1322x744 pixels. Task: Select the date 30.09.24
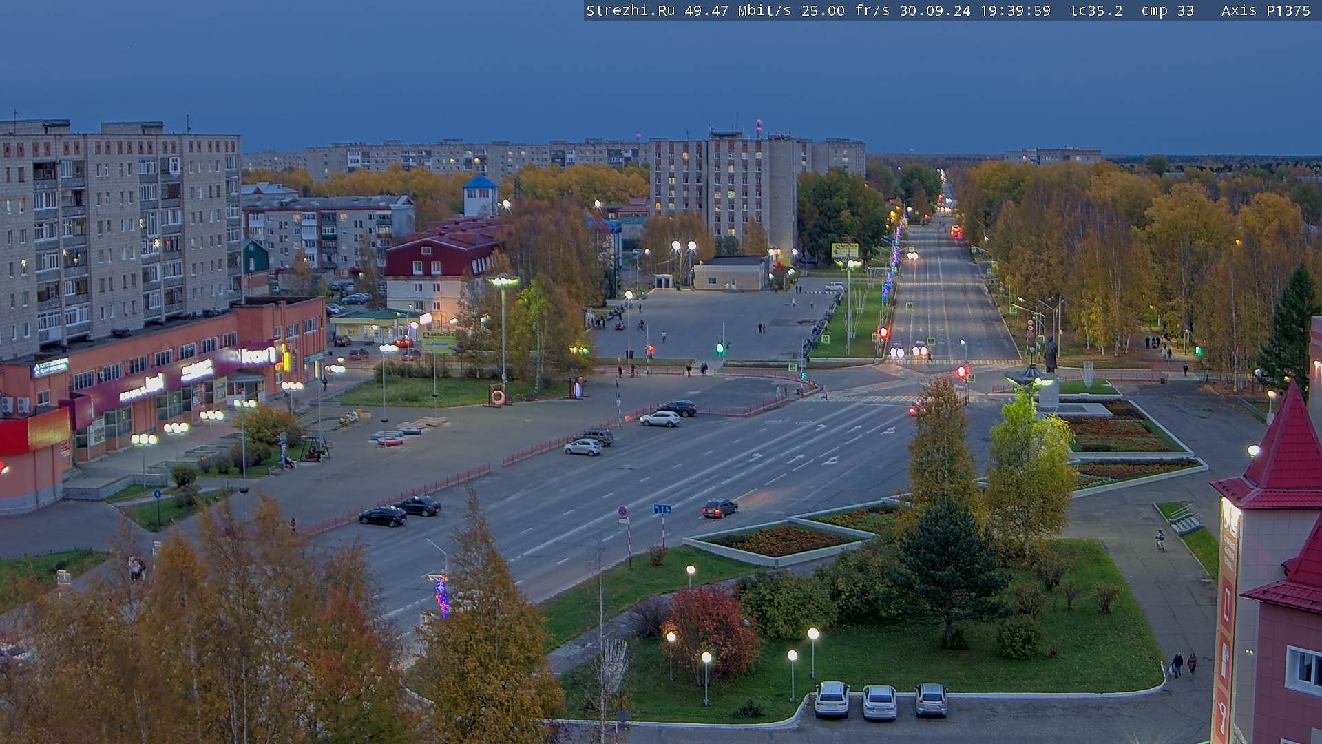coord(934,10)
